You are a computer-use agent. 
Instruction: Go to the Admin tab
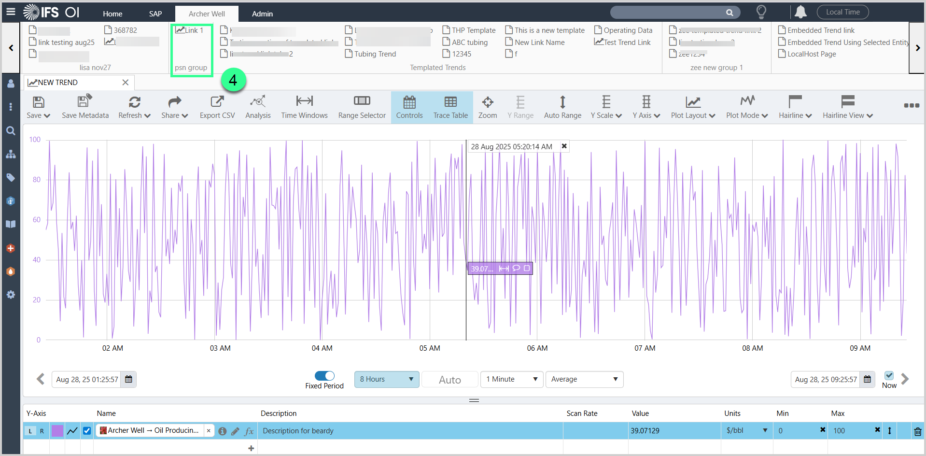(262, 14)
